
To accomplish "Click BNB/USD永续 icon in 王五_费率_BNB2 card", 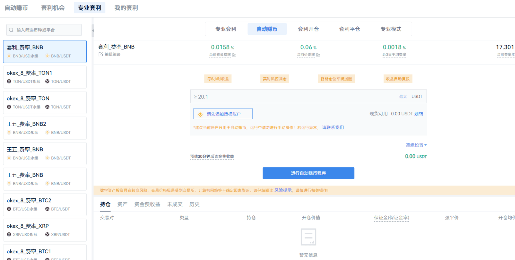I will pos(9,132).
